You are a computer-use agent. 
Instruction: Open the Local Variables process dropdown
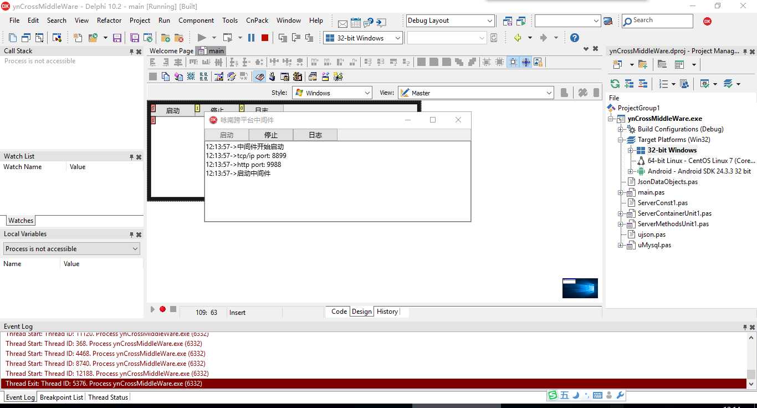[71, 249]
